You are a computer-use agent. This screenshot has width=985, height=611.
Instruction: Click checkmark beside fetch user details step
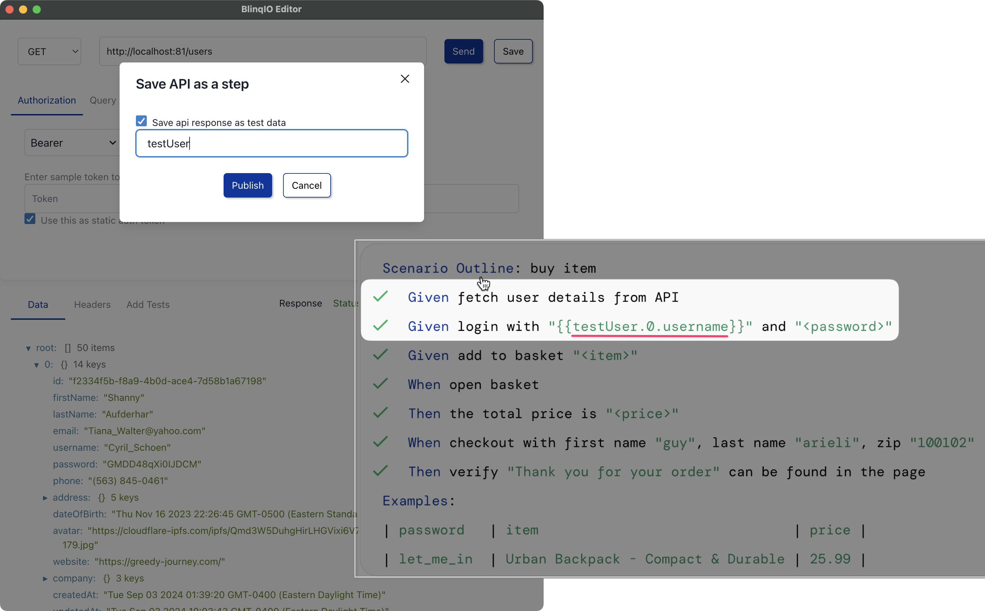pyautogui.click(x=380, y=297)
